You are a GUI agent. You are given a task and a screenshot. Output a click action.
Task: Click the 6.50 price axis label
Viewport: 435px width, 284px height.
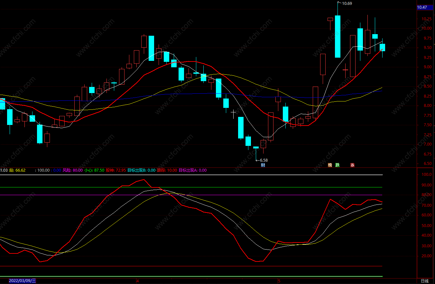tap(428, 164)
